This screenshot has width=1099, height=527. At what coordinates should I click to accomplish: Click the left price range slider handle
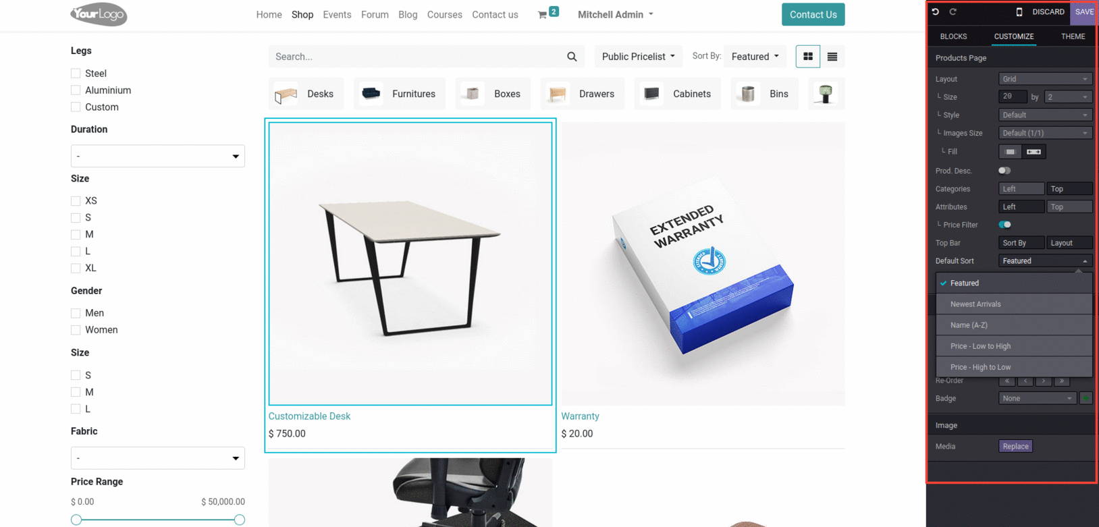point(76,520)
